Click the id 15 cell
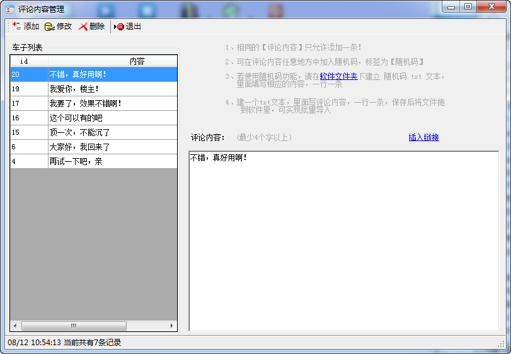This screenshot has height=354, width=511. [30, 132]
